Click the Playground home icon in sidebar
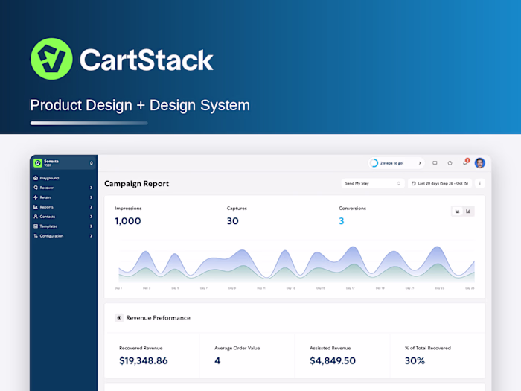This screenshot has height=391, width=521. [x=36, y=178]
